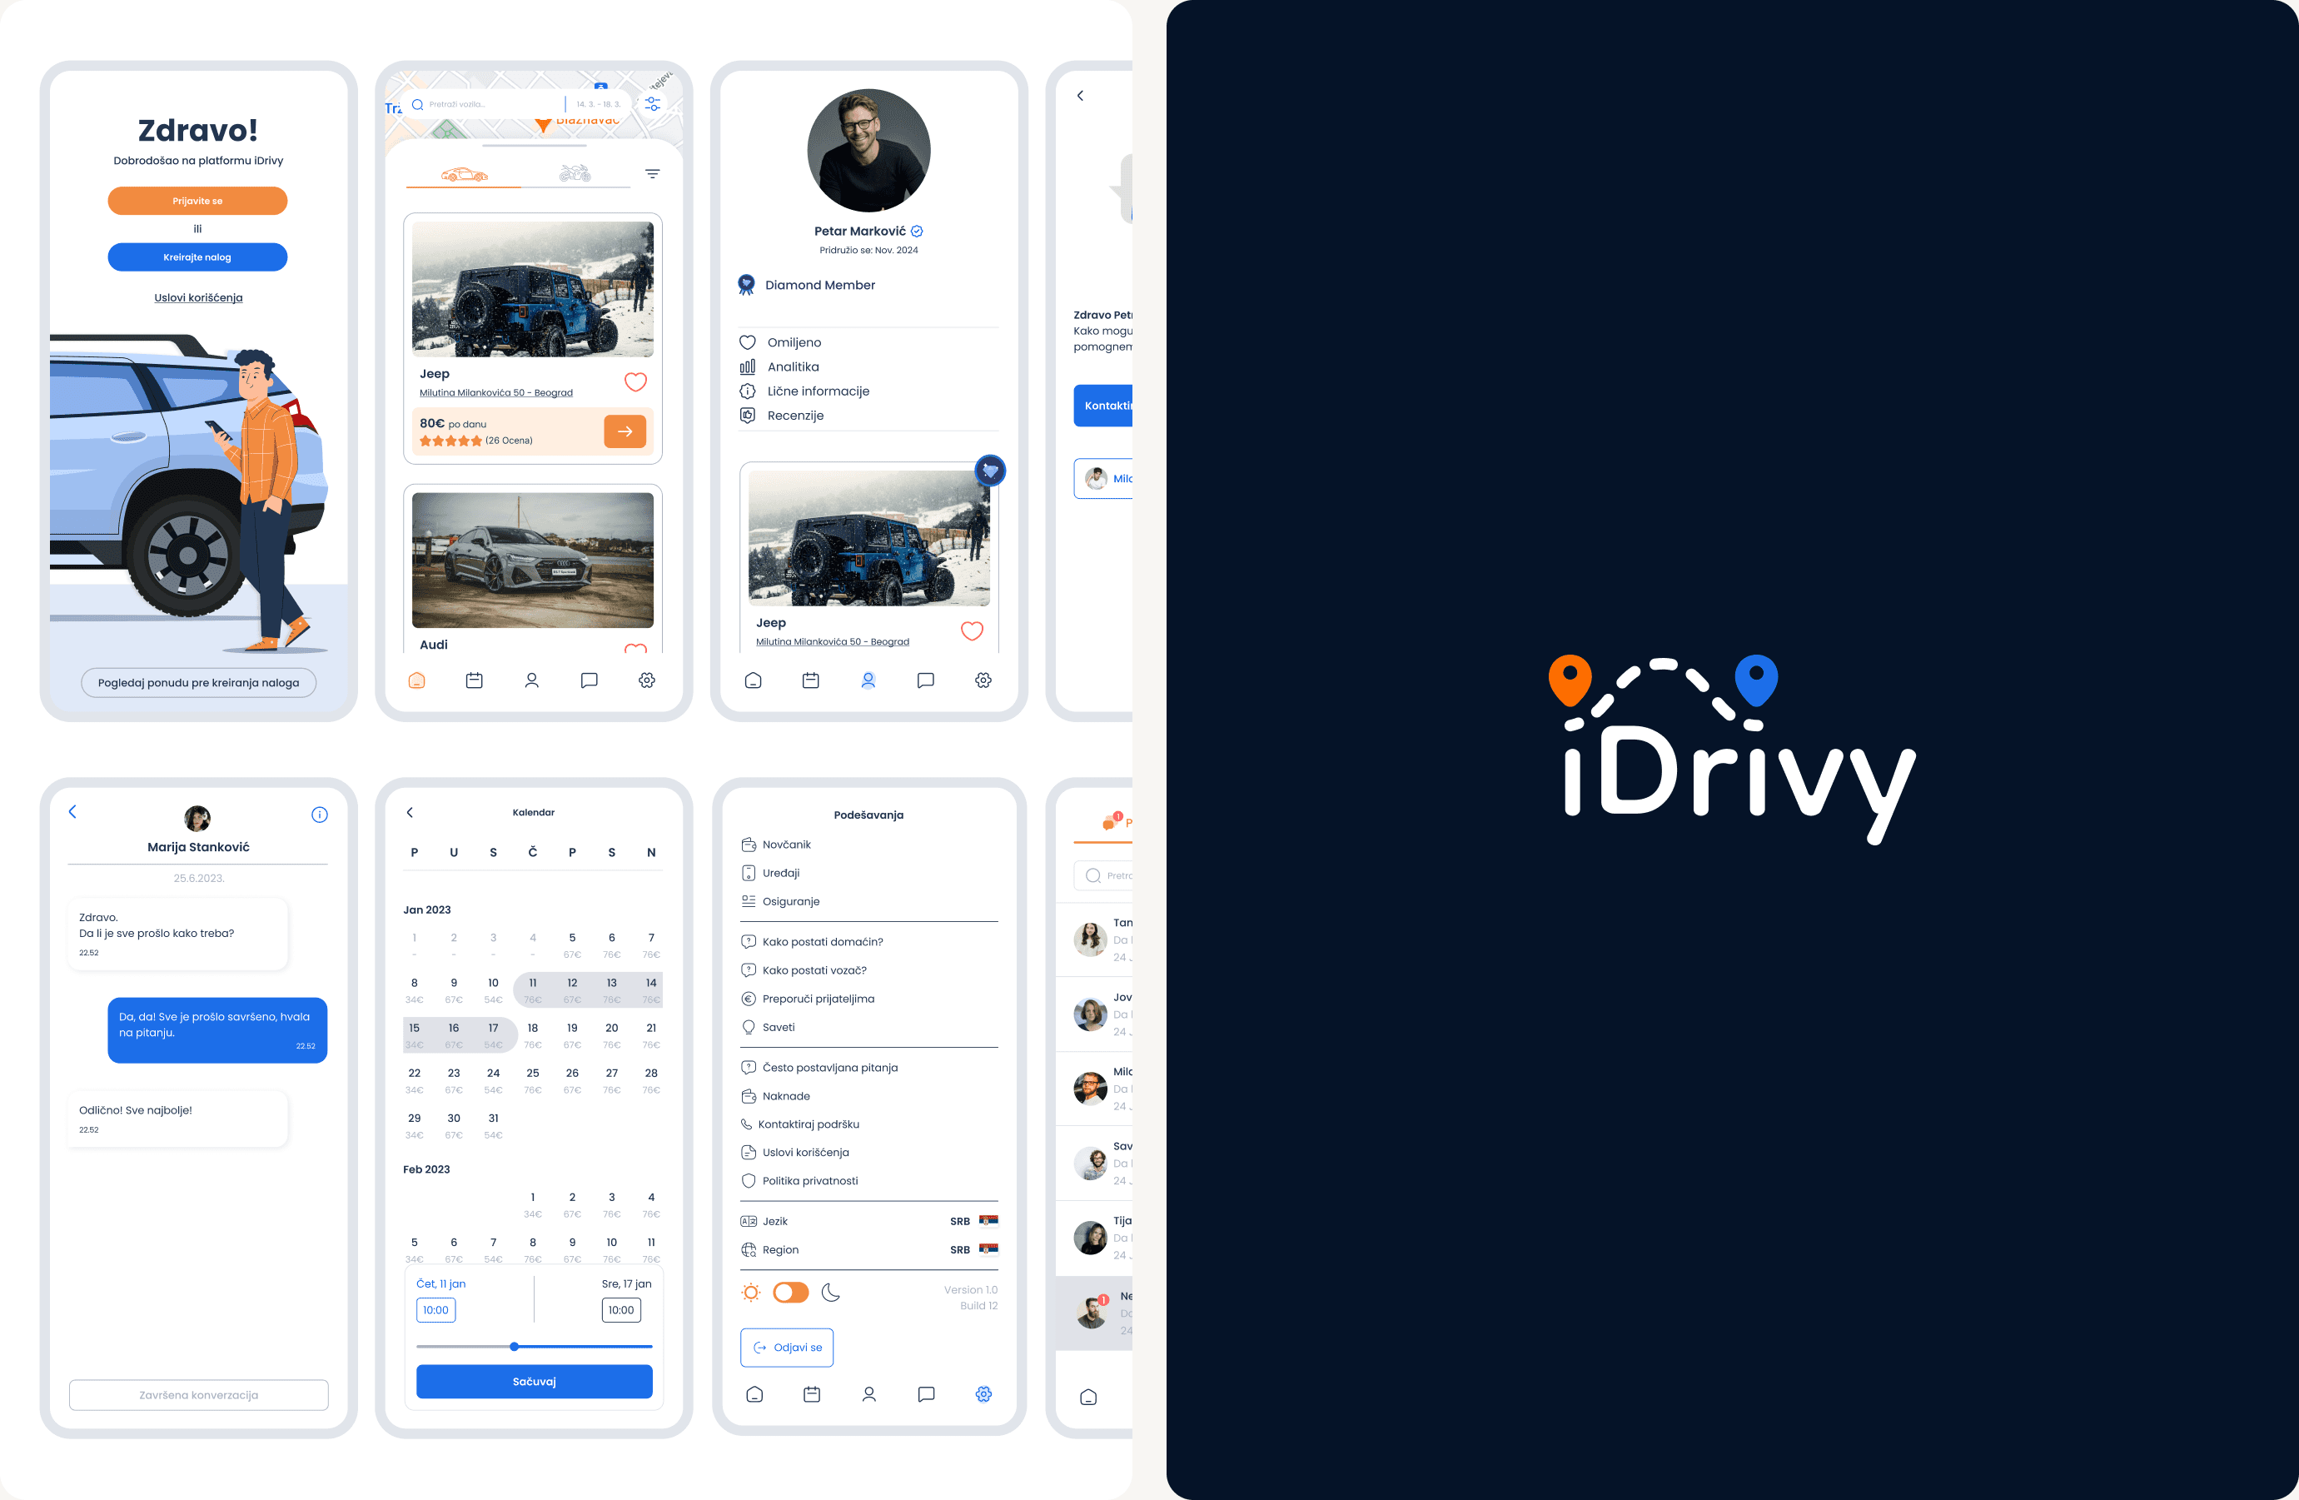Screen dimensions: 2299x1500
Task: Click orange arrow button on Jeep card
Action: tap(625, 431)
